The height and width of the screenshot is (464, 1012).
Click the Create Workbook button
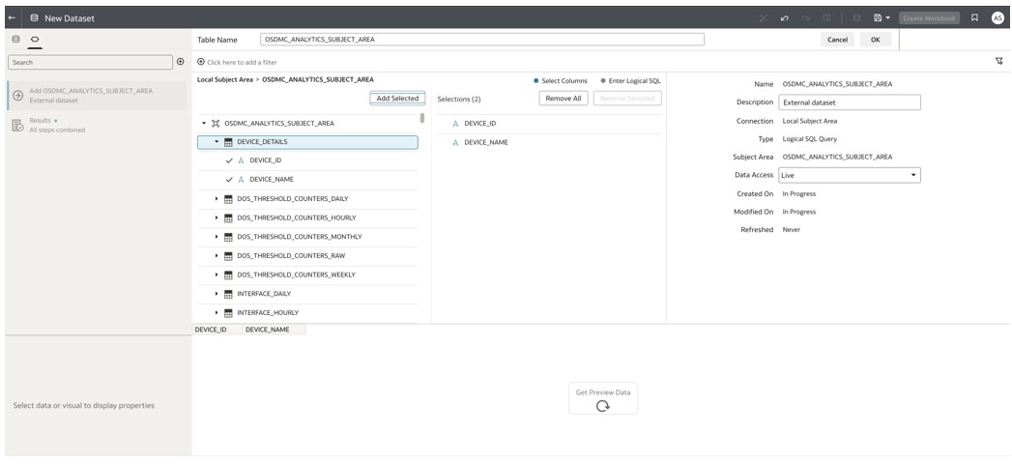point(929,18)
